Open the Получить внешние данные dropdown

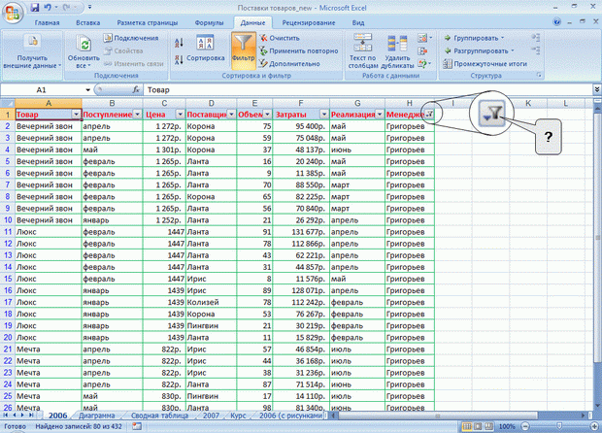32,53
